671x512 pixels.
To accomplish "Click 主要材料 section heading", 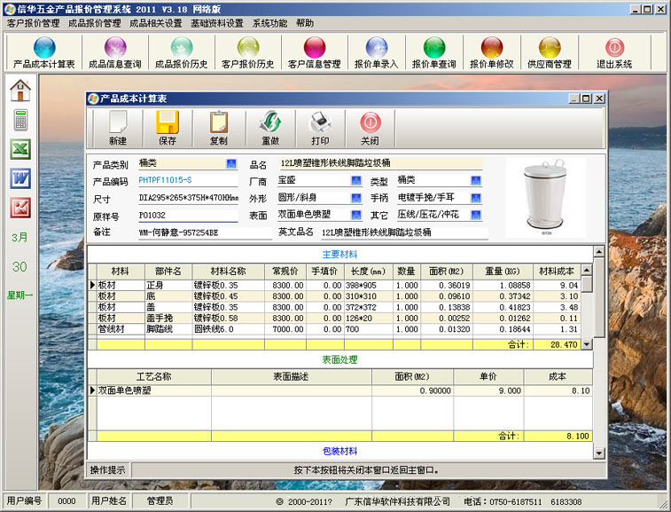I will [x=339, y=255].
